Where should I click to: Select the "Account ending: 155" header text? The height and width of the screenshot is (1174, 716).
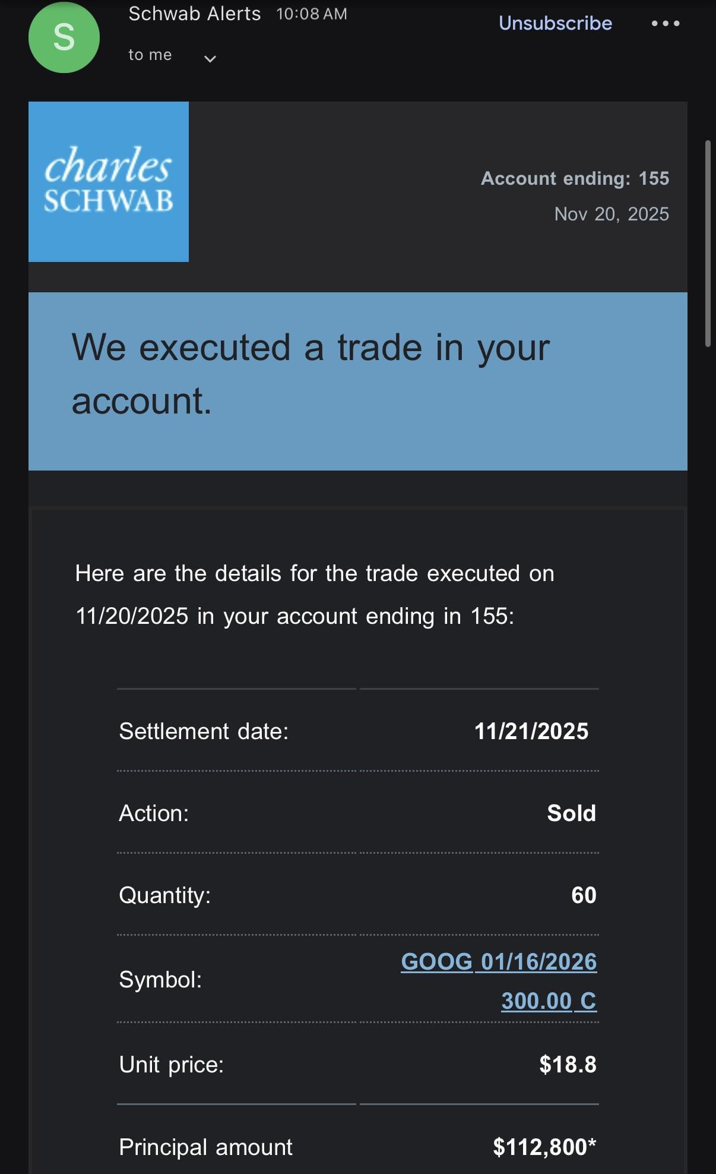pos(575,178)
